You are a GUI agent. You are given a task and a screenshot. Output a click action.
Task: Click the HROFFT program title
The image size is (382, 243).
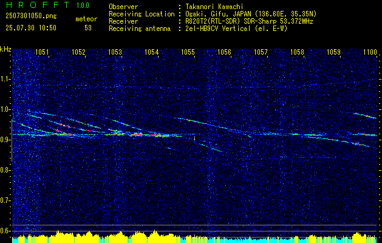point(38,5)
